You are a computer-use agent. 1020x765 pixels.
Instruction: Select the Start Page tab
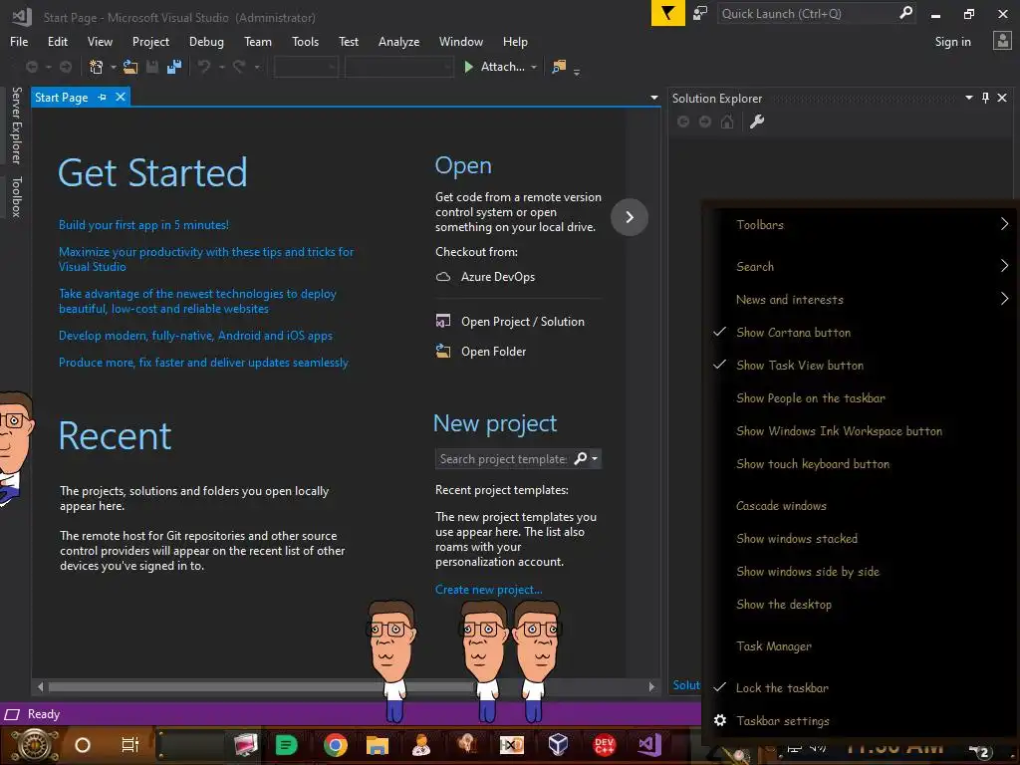click(61, 97)
